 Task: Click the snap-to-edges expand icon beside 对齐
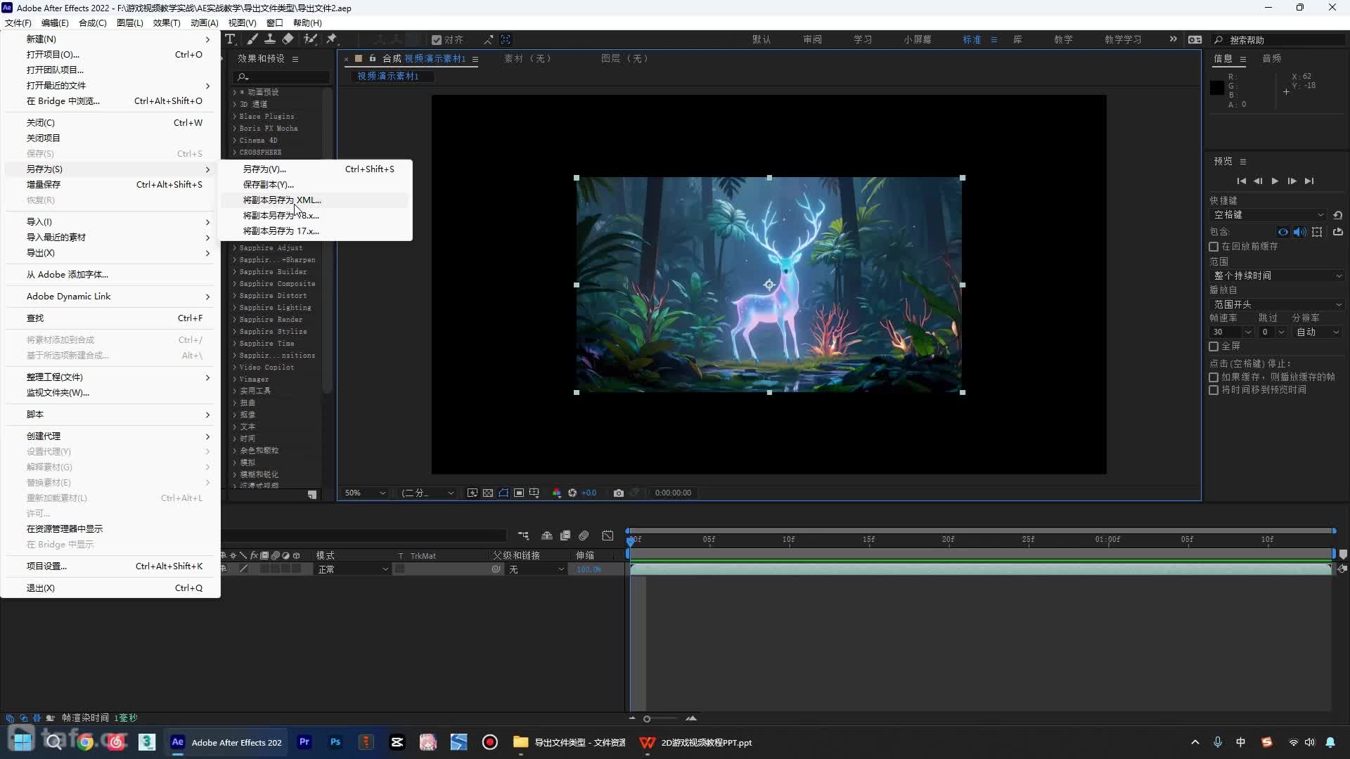[488, 40]
